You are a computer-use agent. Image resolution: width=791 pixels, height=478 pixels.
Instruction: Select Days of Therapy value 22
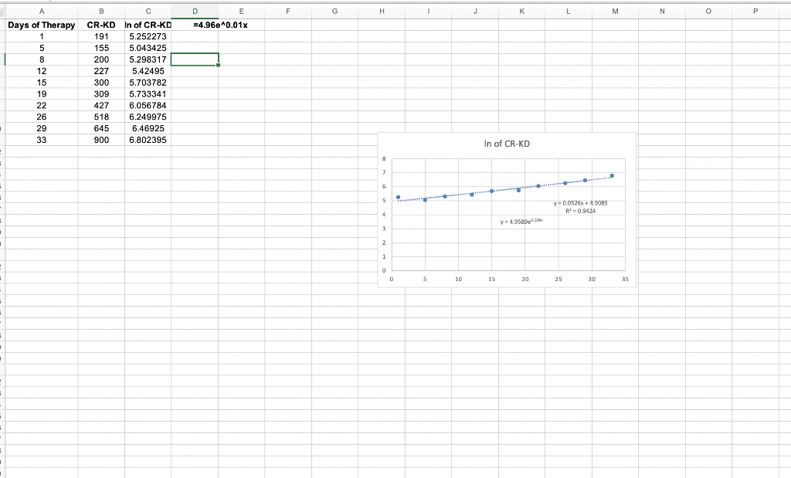(42, 105)
